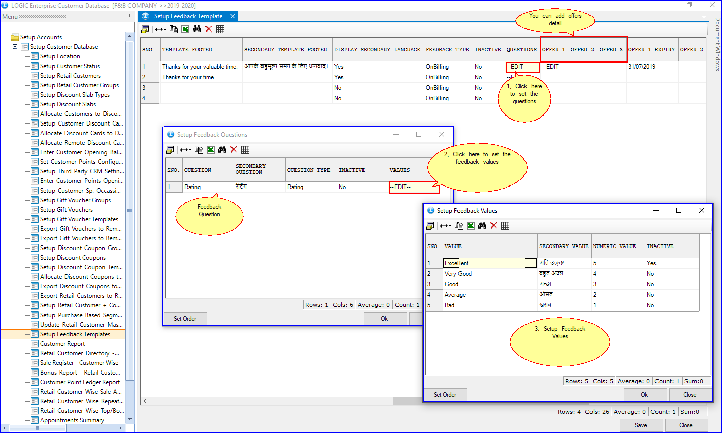The image size is (722, 433).
Task: Click grid icon in Feedback Questions toolbar
Action: [245, 150]
